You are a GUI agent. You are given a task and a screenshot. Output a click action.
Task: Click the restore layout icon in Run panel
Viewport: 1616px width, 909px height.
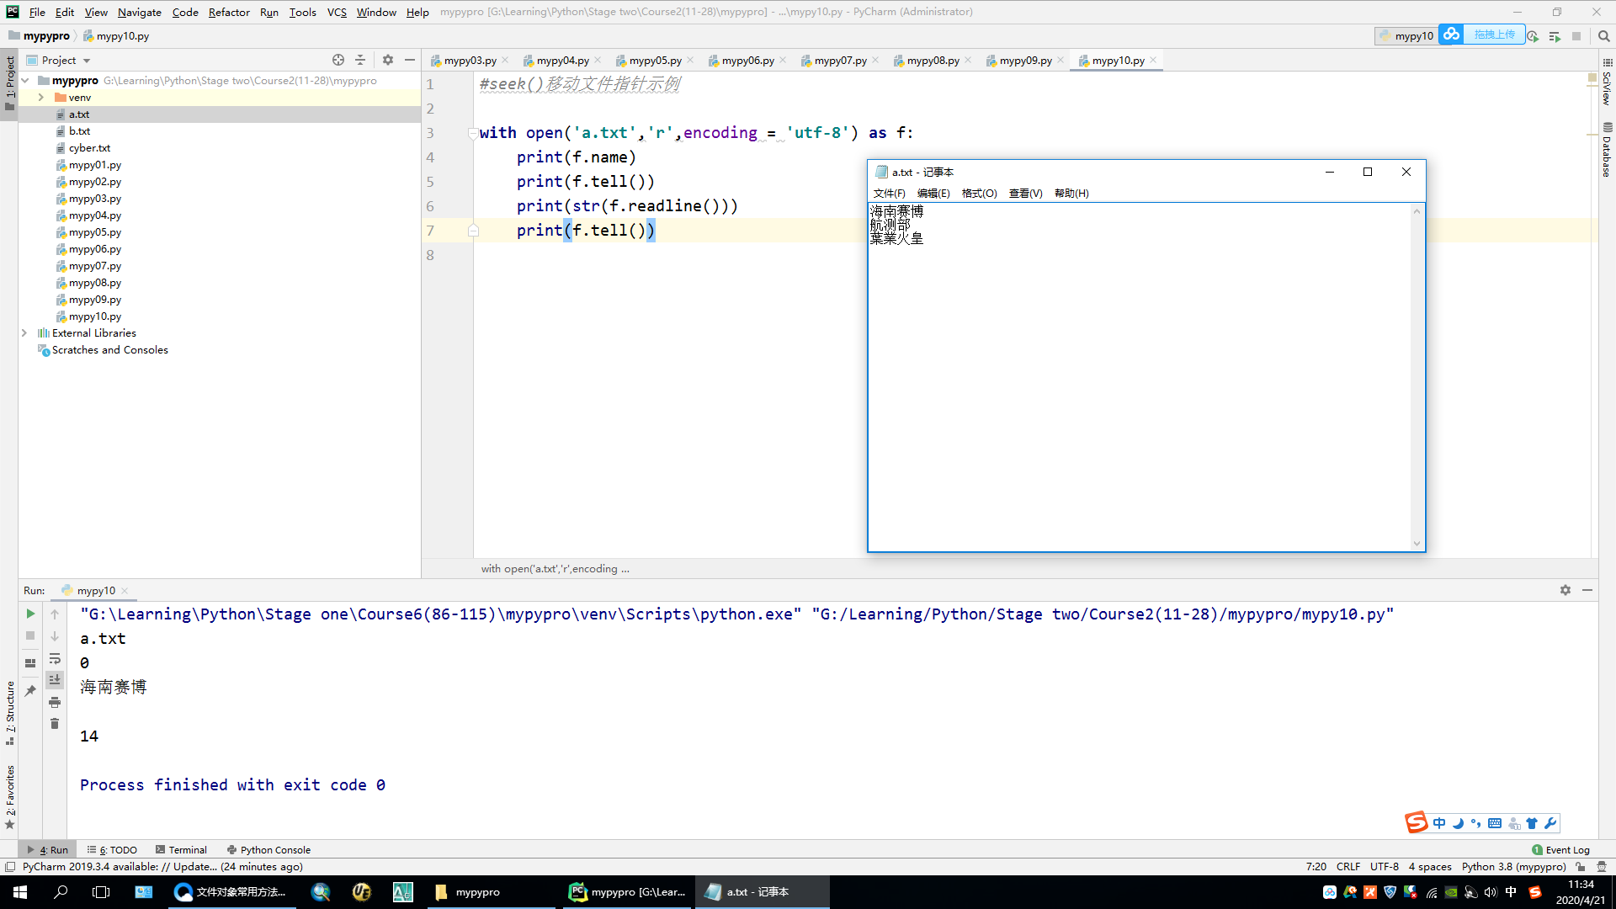coord(30,663)
